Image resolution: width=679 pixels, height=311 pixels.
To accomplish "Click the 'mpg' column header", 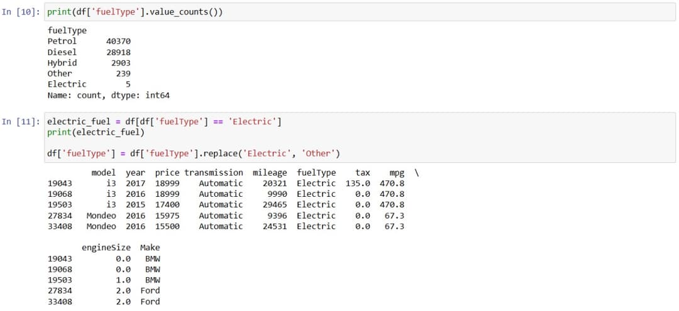I will coord(397,173).
